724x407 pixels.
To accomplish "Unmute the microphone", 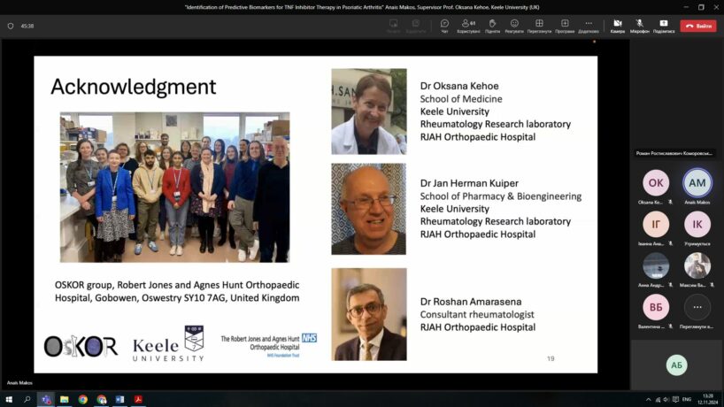I will tap(639, 25).
